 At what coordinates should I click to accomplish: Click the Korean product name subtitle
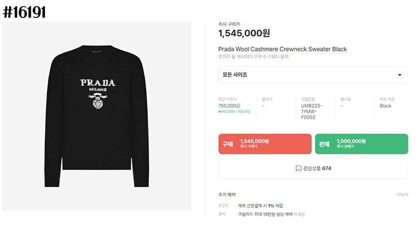pos(253,56)
